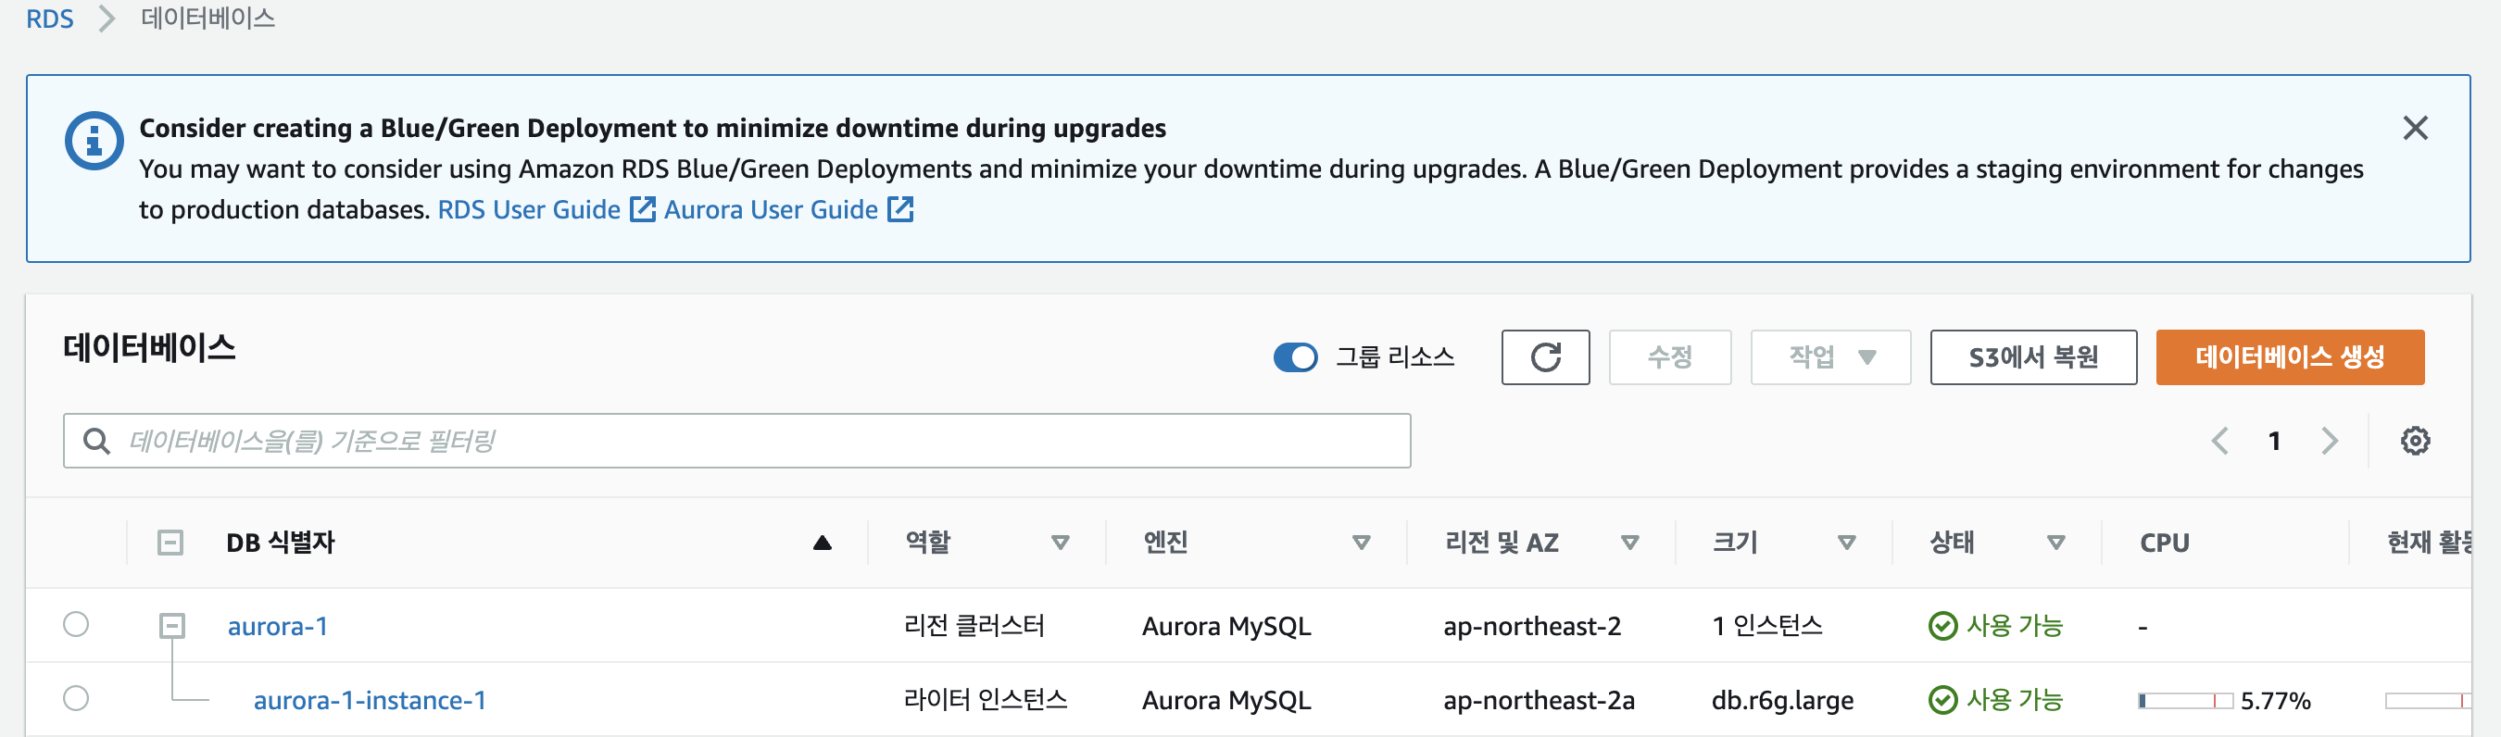Open table preferences gear icon

tap(2415, 441)
